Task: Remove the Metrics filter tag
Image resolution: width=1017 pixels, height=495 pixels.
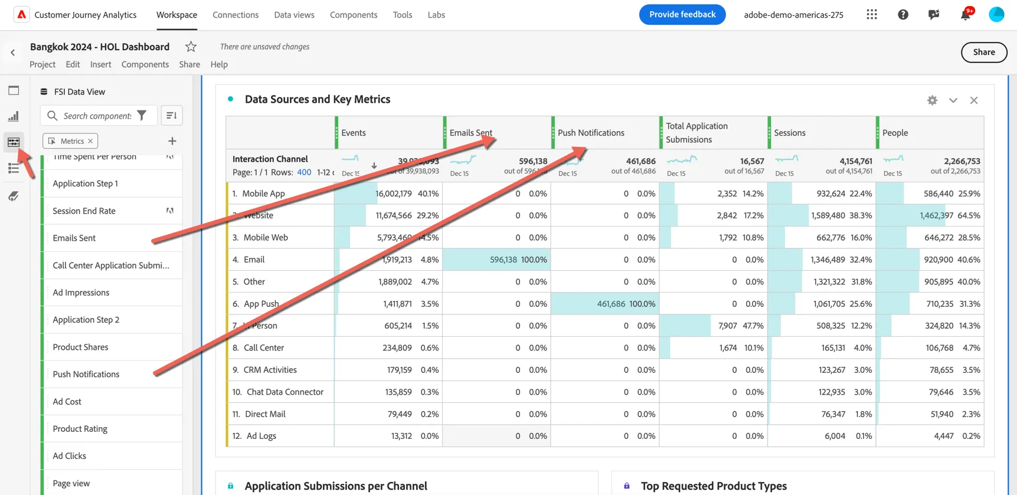Action: 90,141
